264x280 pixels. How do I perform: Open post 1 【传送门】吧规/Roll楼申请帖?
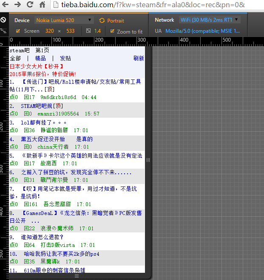[75, 85]
